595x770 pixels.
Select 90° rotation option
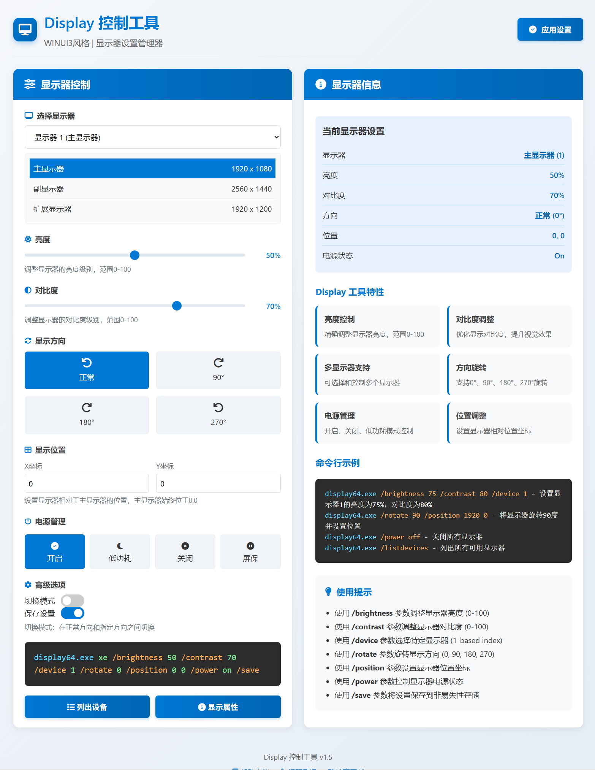[218, 370]
